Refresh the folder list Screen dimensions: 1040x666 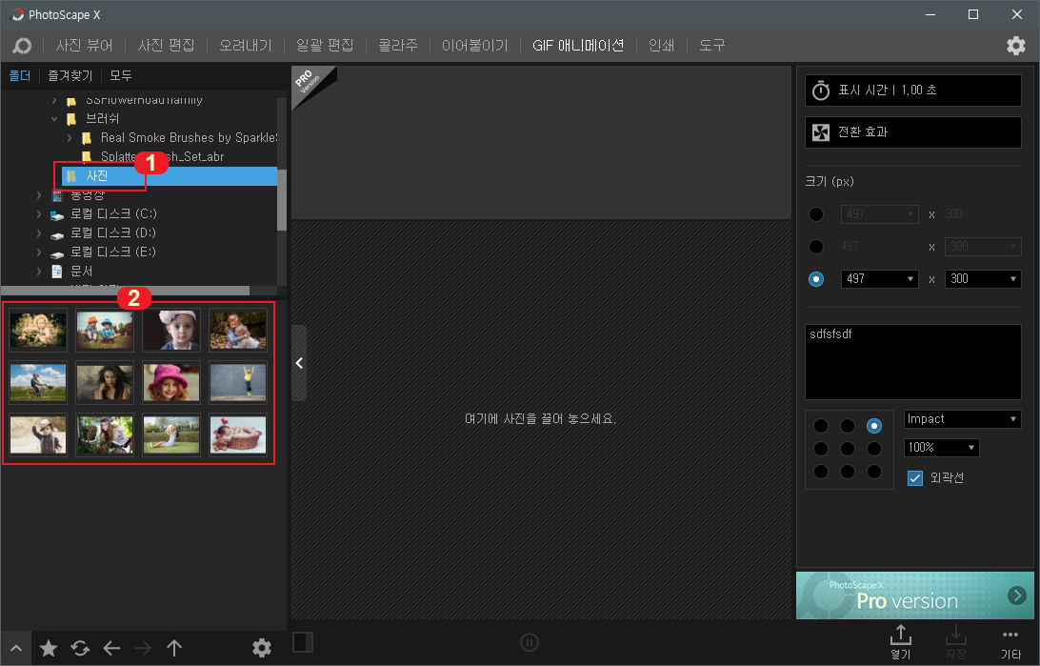point(80,648)
